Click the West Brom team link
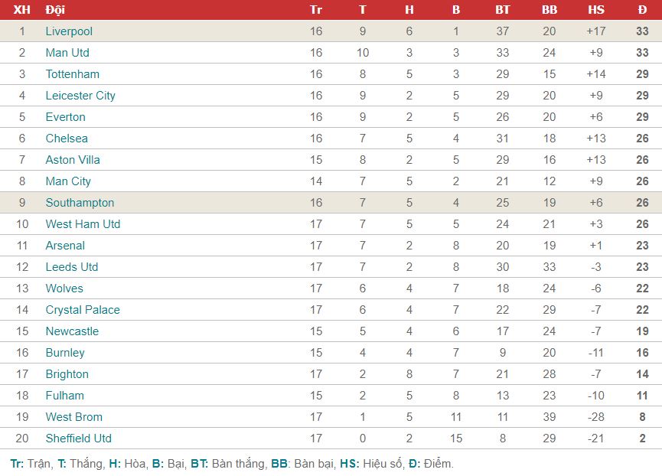This screenshot has width=662, height=476. 74,417
